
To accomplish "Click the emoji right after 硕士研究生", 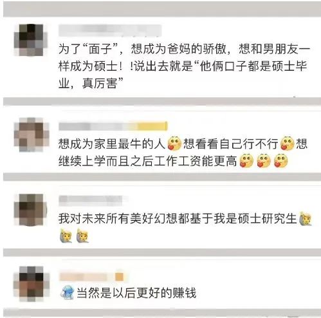I will click(306, 218).
